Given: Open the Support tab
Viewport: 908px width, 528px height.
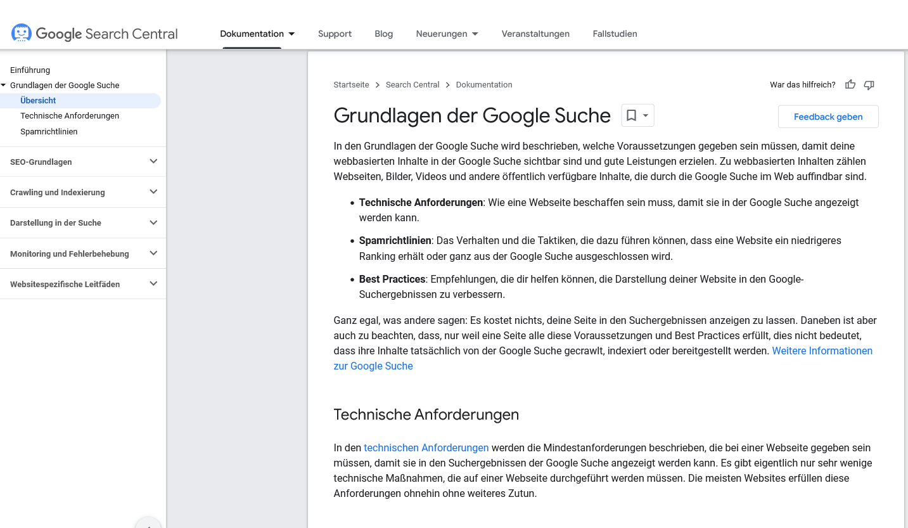Looking at the screenshot, I should [335, 34].
